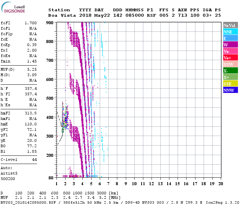Click the Ion2Png 1.3.20 version text

tap(222, 203)
